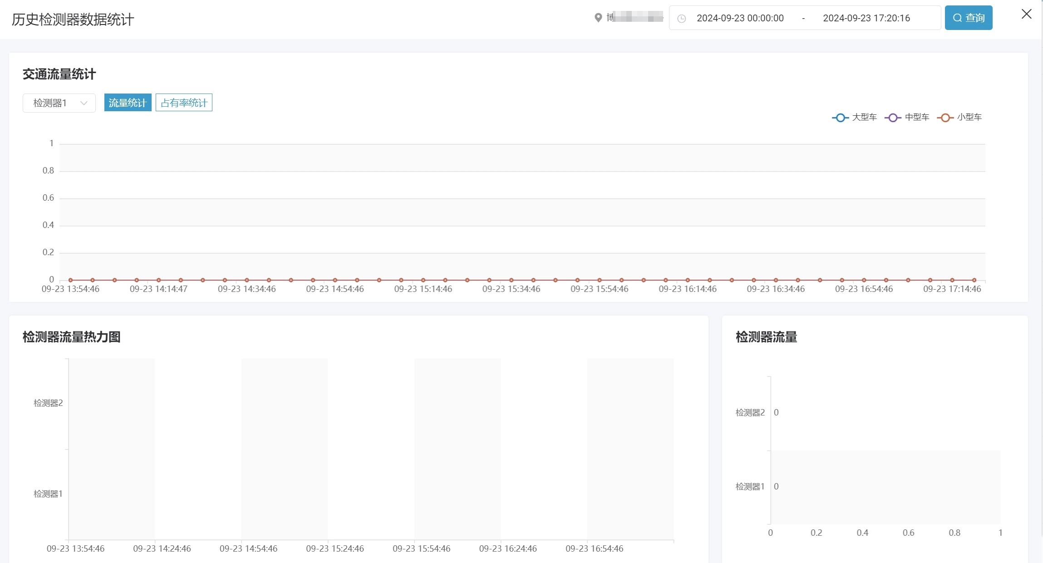1043x563 pixels.
Task: Close the statistics dialog with X
Action: click(x=1026, y=14)
